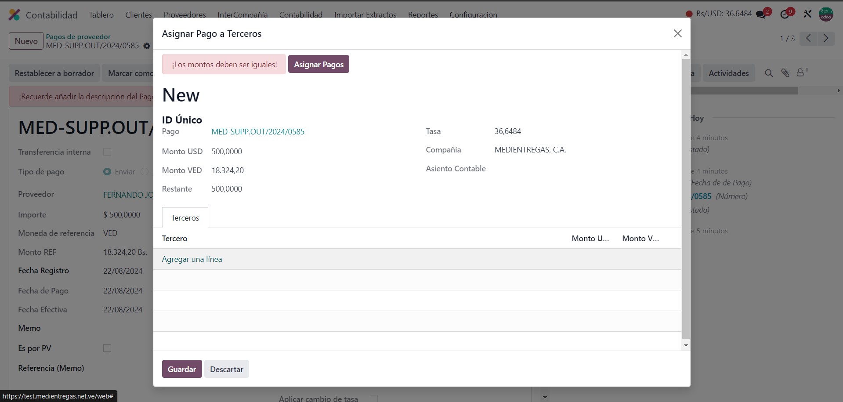Click the gear icon beside payment number
The height and width of the screenshot is (402, 843).
click(147, 46)
